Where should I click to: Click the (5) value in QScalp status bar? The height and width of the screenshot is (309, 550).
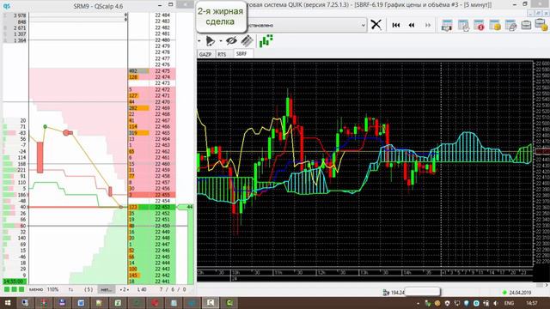pyautogui.click(x=89, y=289)
